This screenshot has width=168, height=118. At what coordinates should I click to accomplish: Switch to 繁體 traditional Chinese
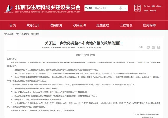(x=153, y=6)
